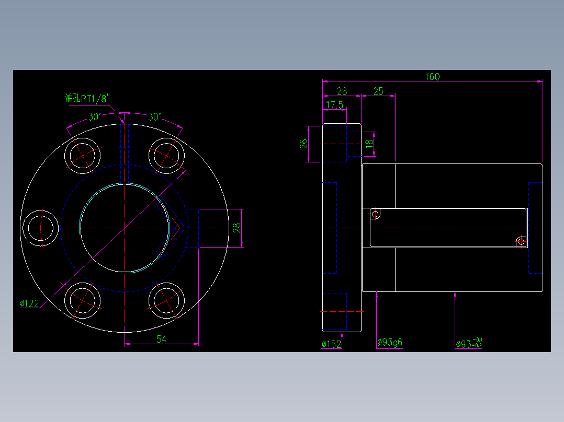Select the lower-right small hole in side view slot

521,242
